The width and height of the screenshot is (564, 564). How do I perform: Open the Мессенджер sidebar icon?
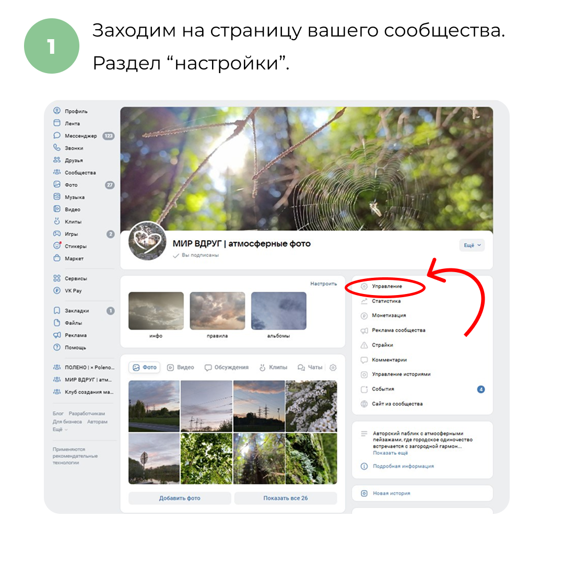[x=57, y=136]
